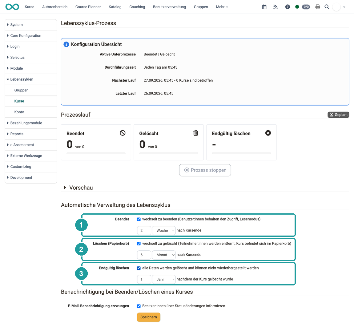Open the Mehr menu dropdown

click(x=222, y=7)
